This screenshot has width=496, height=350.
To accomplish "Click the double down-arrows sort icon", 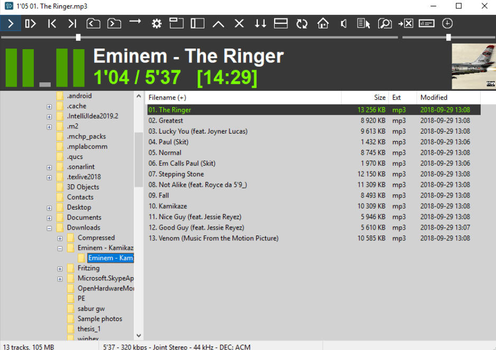I will (260, 23).
